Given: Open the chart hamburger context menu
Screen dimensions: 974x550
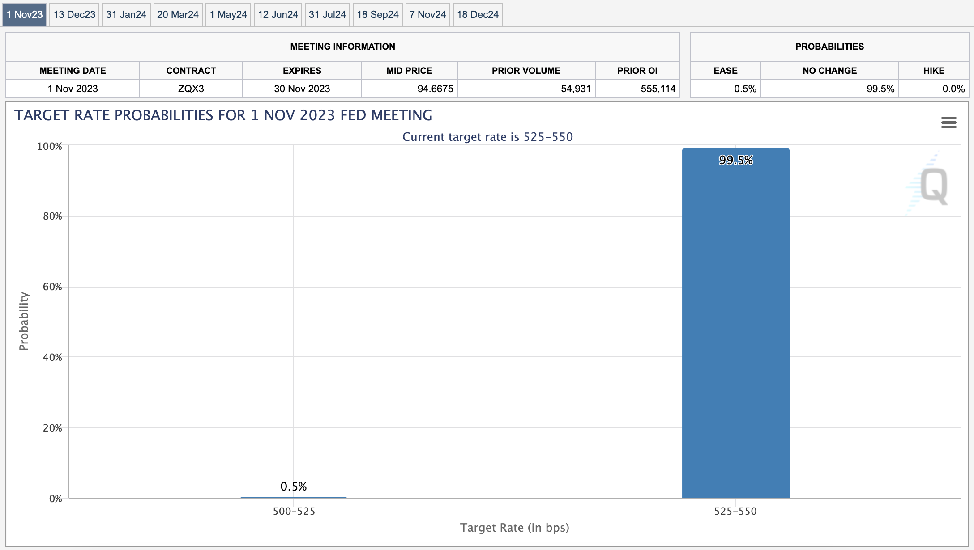Looking at the screenshot, I should (x=948, y=123).
